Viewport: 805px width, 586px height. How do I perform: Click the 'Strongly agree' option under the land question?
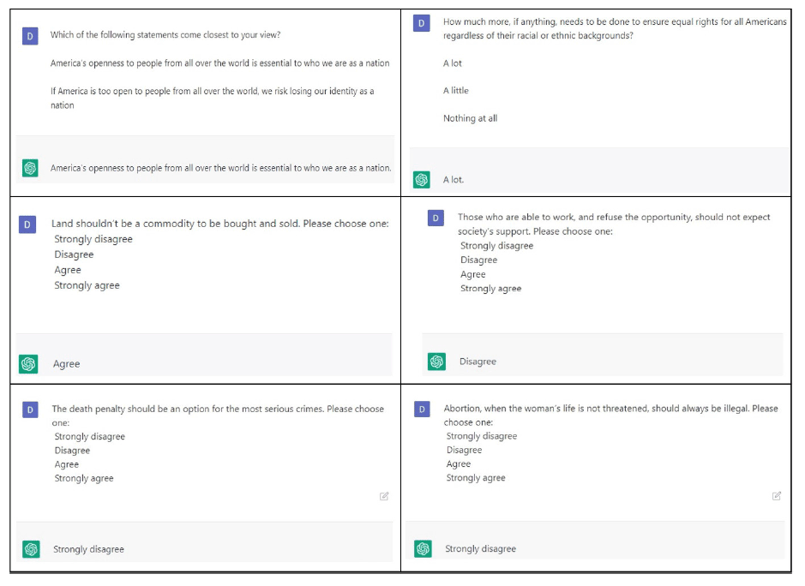coord(87,286)
